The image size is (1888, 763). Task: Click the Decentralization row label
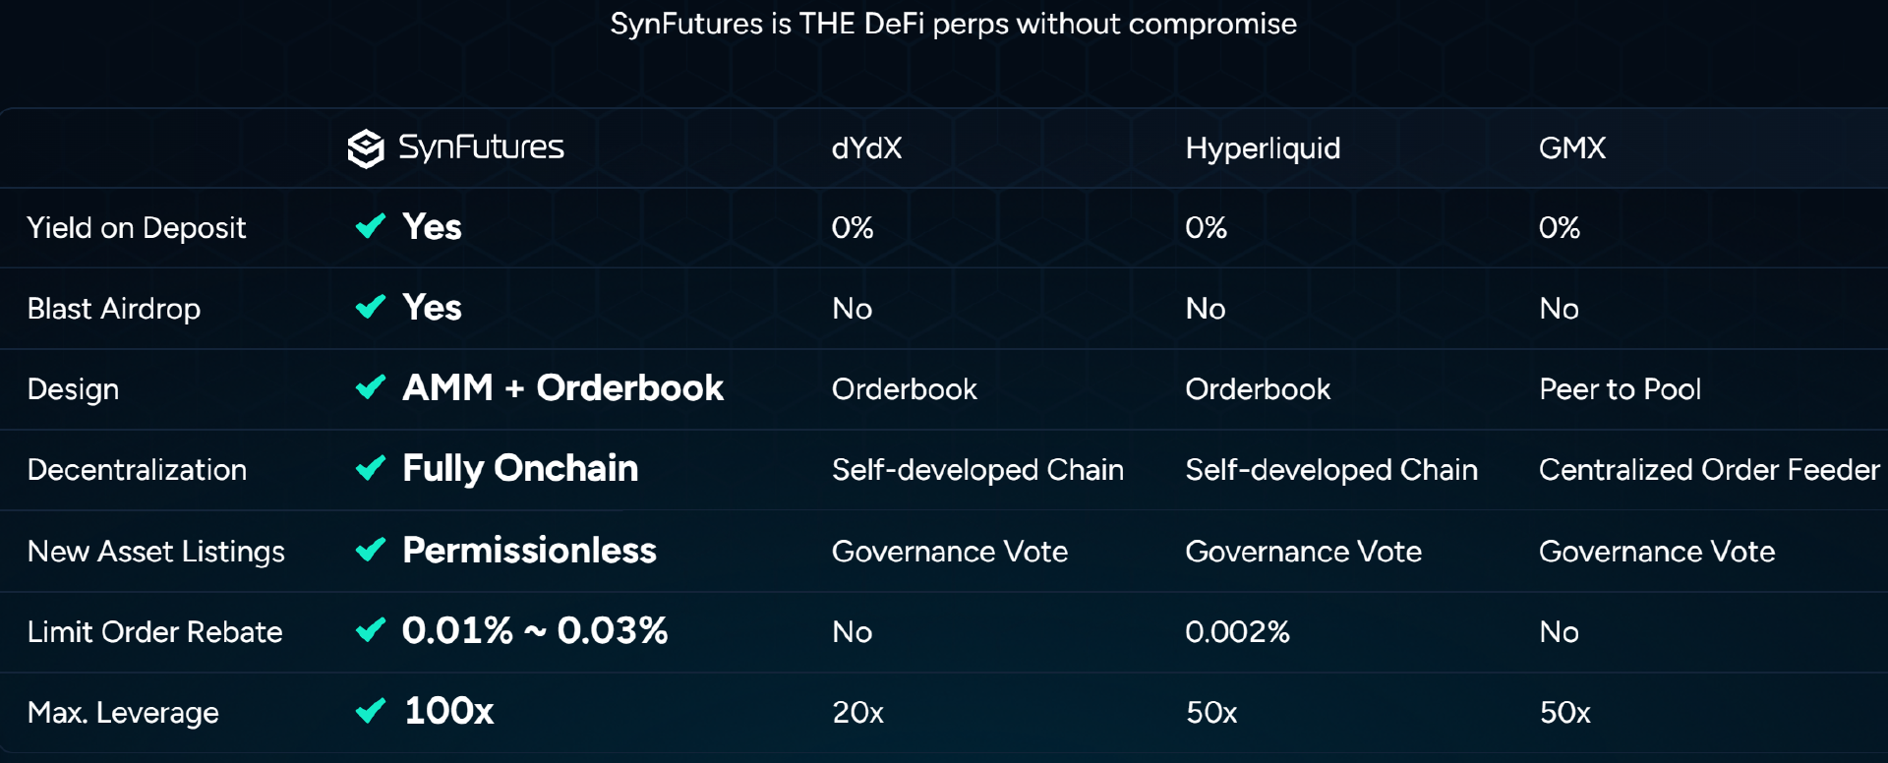pos(137,470)
